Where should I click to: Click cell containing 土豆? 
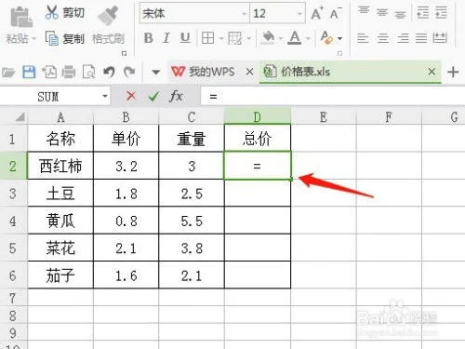click(60, 194)
